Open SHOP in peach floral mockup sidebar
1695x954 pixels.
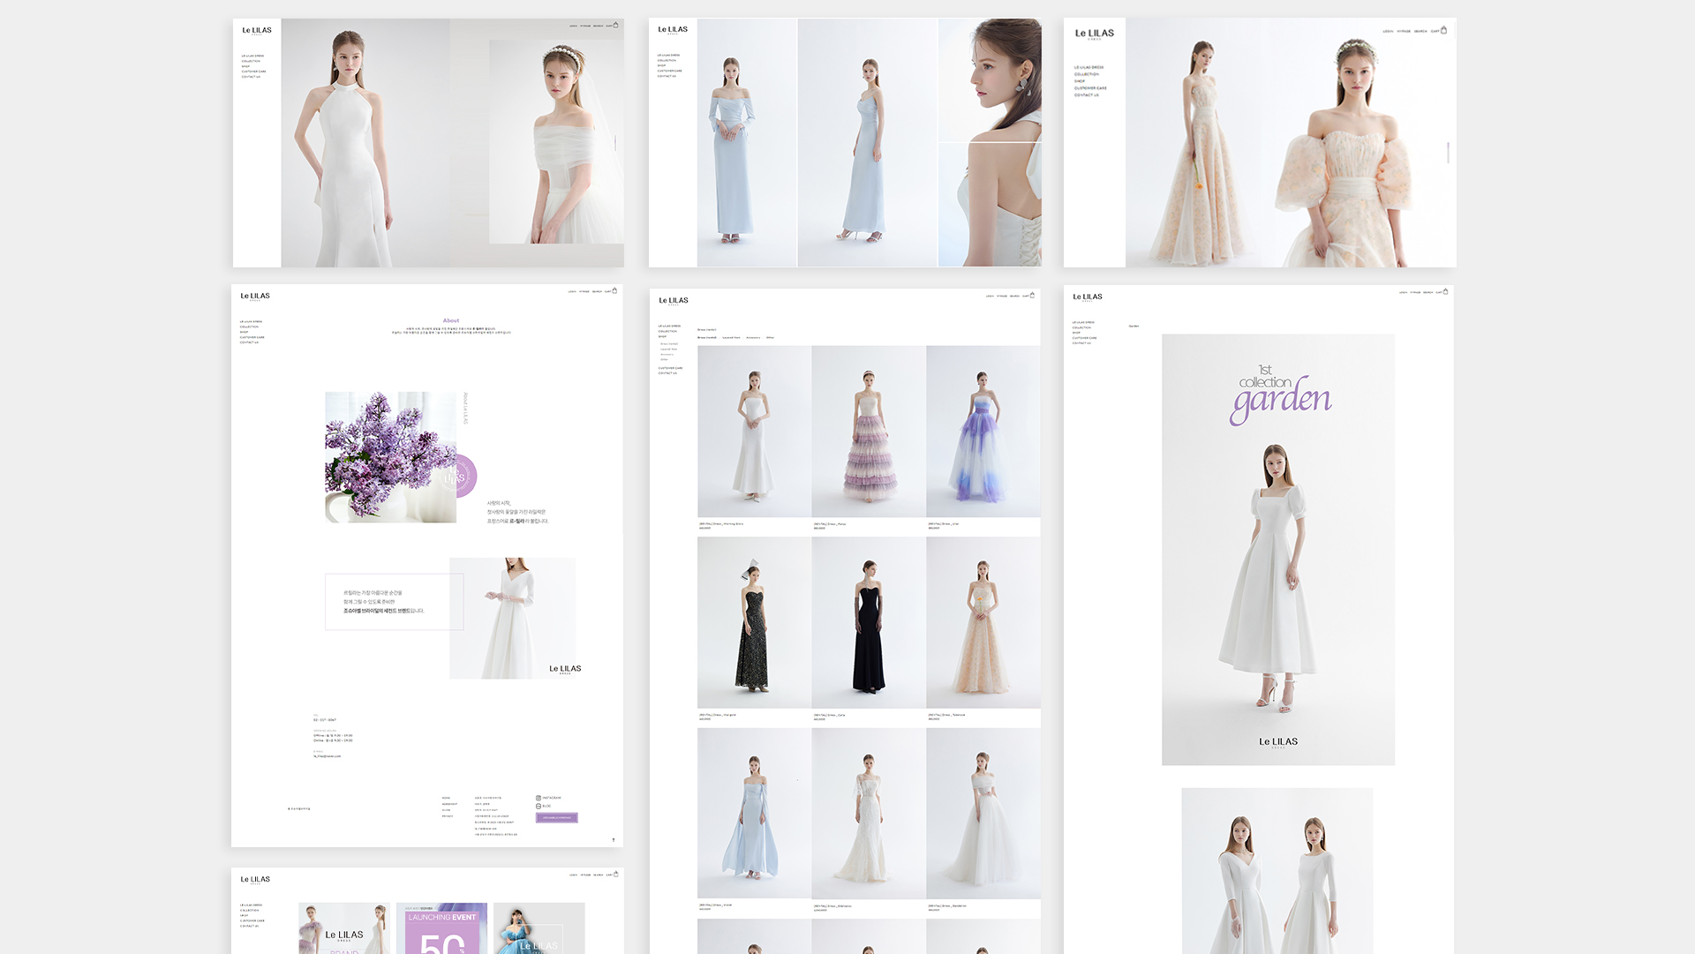1080,81
